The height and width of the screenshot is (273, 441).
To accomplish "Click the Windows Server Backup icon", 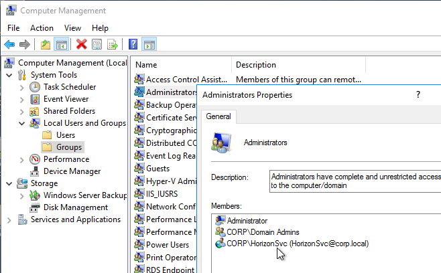I will click(35, 195).
